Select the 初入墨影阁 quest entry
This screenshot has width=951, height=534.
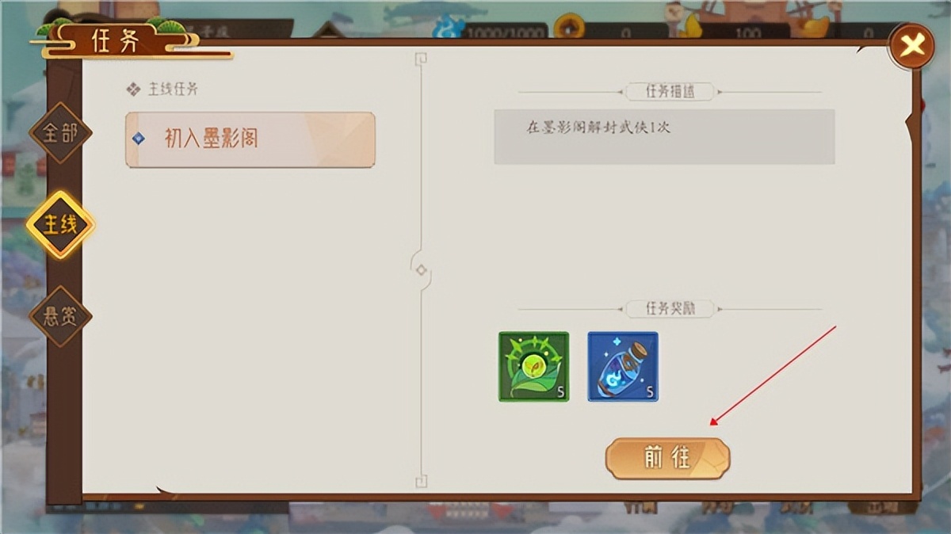click(x=250, y=139)
